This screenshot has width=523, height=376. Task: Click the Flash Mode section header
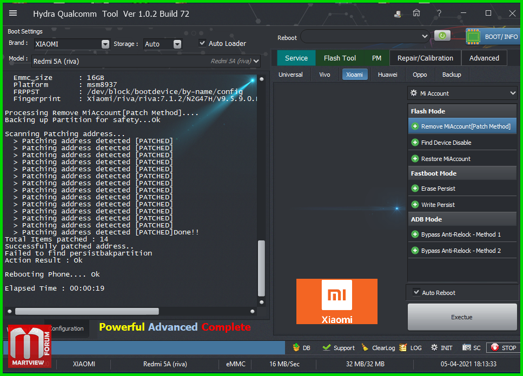click(x=462, y=111)
